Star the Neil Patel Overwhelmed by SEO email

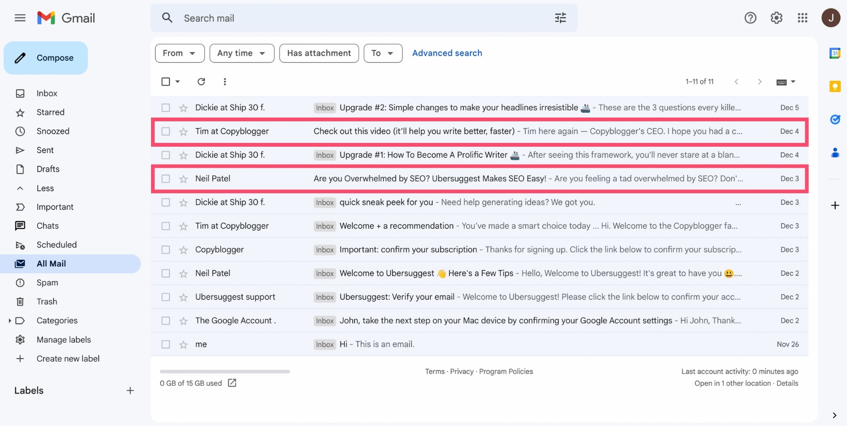184,179
